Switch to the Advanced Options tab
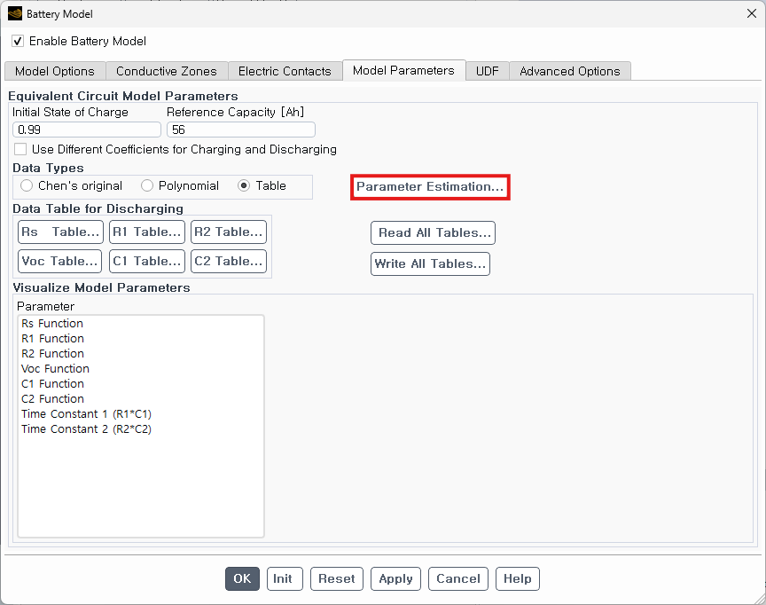Image resolution: width=766 pixels, height=605 pixels. point(570,71)
